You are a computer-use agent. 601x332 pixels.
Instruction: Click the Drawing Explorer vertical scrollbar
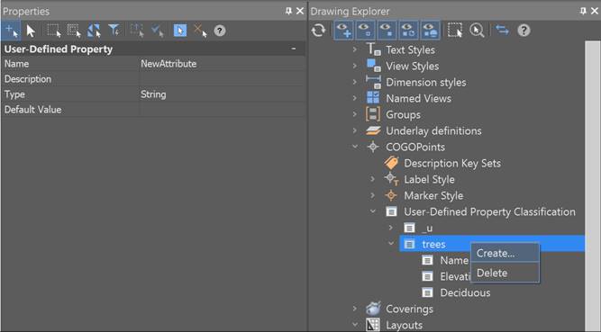[x=593, y=186]
